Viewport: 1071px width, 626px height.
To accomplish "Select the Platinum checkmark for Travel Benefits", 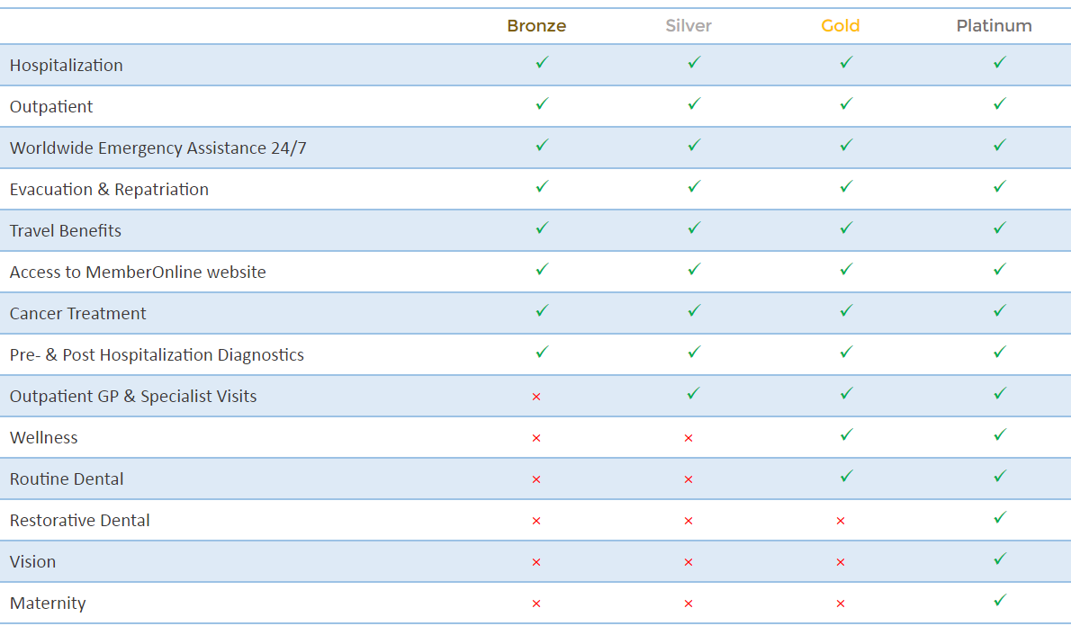I will [x=1000, y=228].
